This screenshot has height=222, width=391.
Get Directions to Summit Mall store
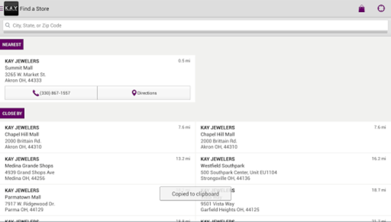click(x=144, y=93)
